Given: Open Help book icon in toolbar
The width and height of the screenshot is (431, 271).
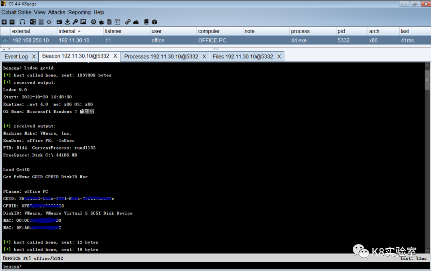Looking at the screenshot, I should [146, 22].
